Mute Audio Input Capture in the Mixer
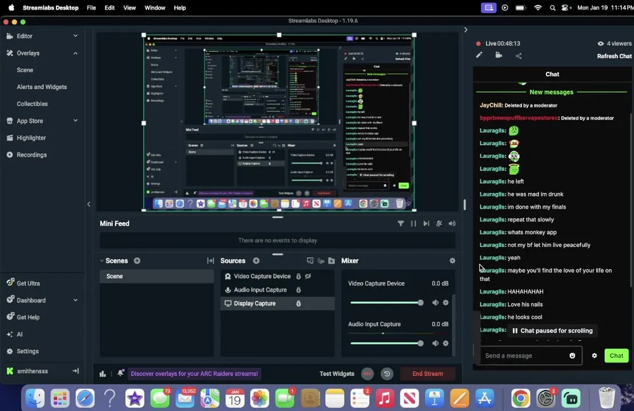This screenshot has height=411, width=634. (435, 343)
